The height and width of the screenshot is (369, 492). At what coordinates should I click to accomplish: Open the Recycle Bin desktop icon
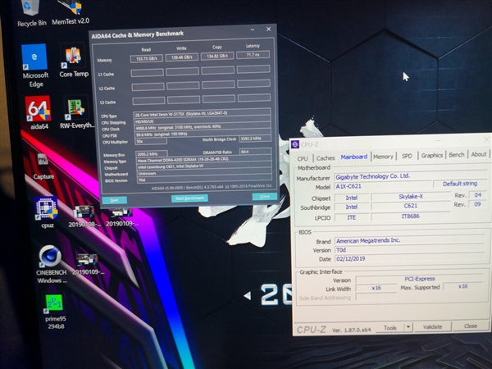[31, 13]
